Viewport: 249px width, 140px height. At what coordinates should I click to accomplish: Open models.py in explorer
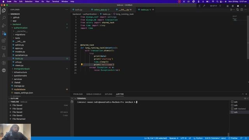point(20,52)
